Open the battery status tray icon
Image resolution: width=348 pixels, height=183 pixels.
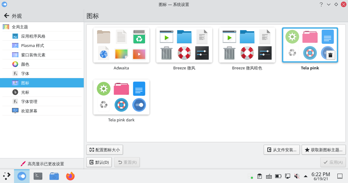[x=278, y=176]
